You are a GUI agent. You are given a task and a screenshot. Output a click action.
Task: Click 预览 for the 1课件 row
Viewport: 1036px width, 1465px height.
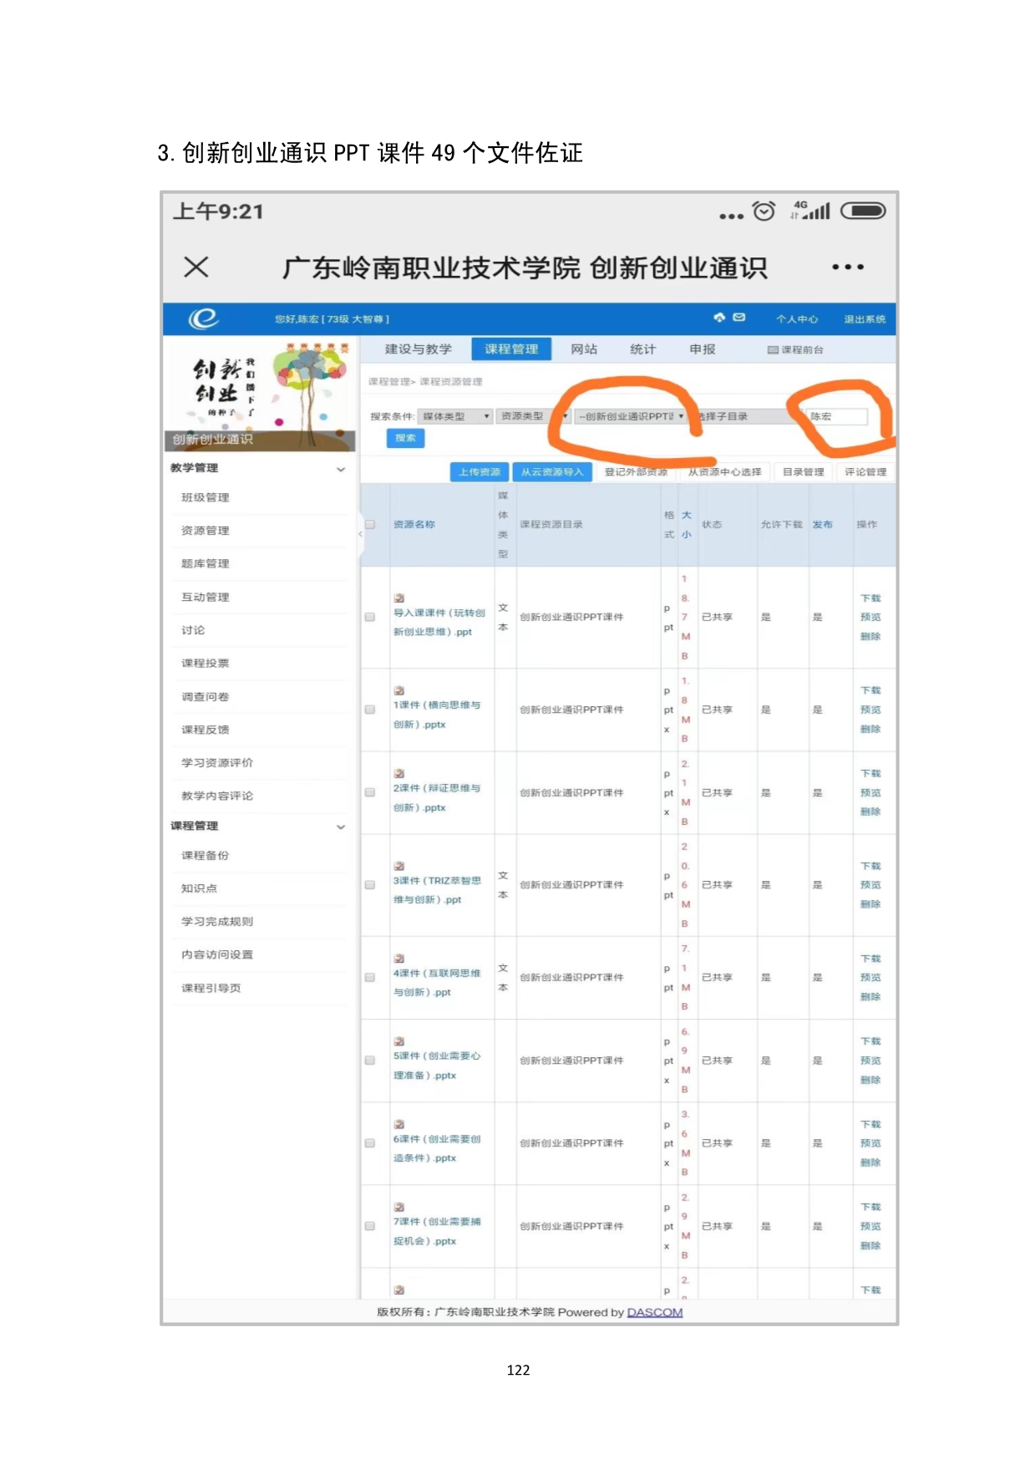[871, 710]
